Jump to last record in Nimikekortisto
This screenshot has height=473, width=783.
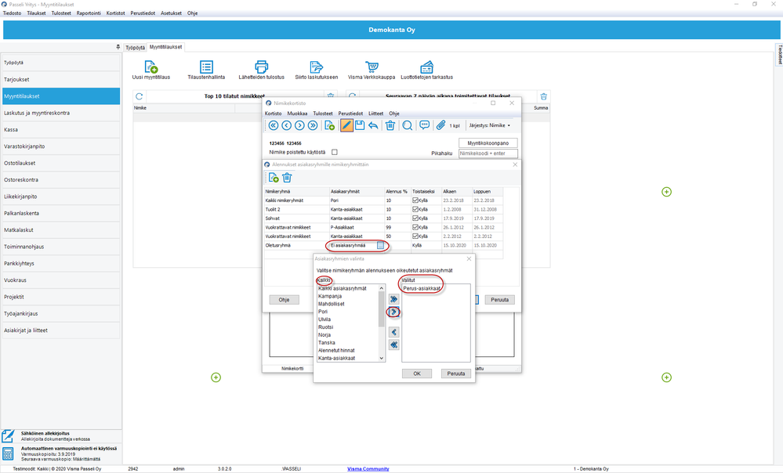(x=313, y=125)
